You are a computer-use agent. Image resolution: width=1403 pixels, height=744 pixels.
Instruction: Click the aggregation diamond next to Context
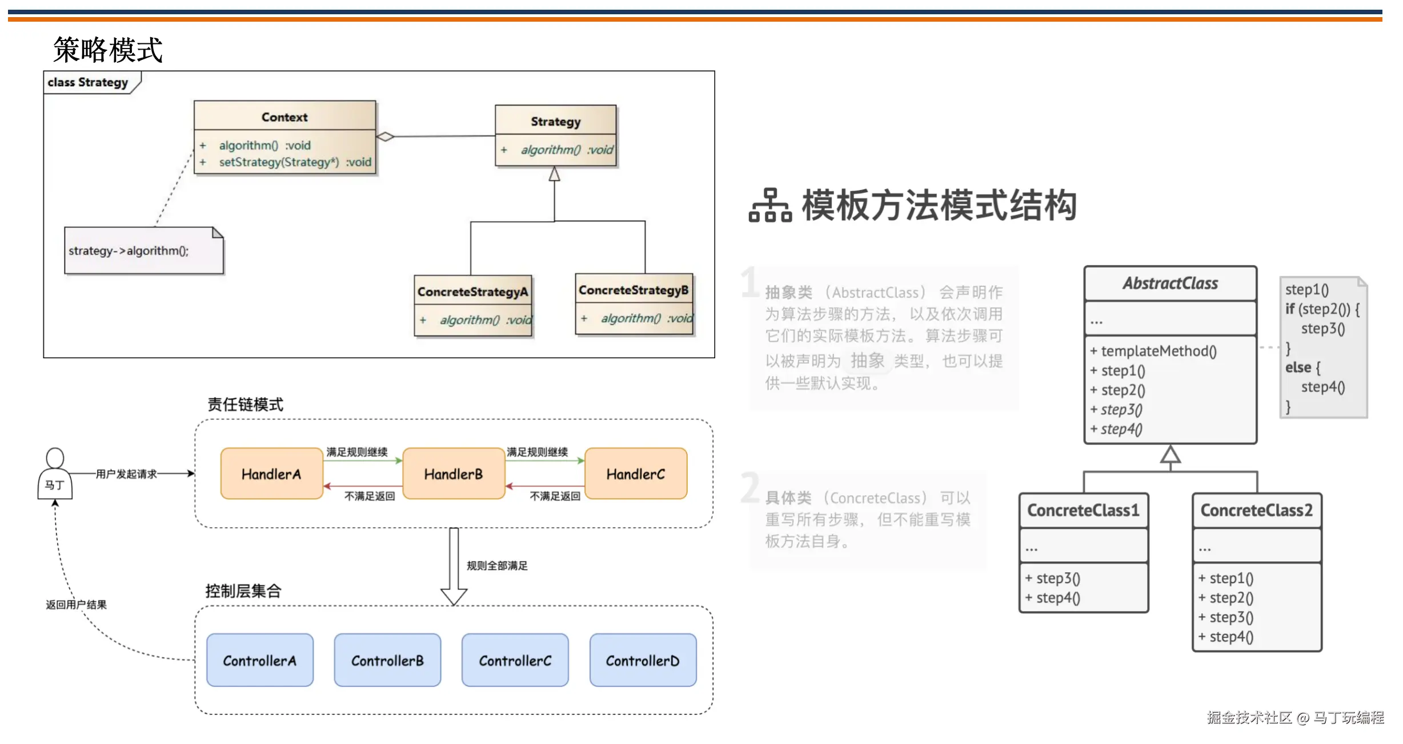click(x=386, y=136)
